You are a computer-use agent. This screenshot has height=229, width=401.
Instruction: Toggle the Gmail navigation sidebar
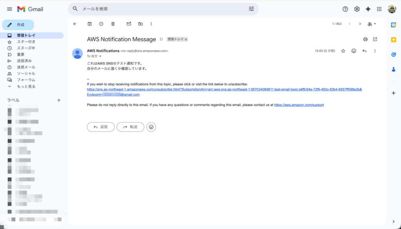point(9,9)
